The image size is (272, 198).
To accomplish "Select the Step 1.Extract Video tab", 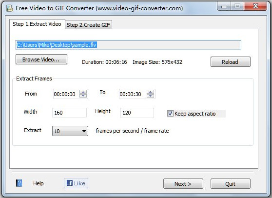I will click(x=37, y=24).
